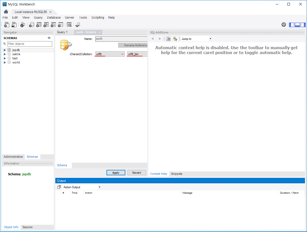Open the Database menu
Screen dimensions: 307x232
pyautogui.click(x=54, y=17)
